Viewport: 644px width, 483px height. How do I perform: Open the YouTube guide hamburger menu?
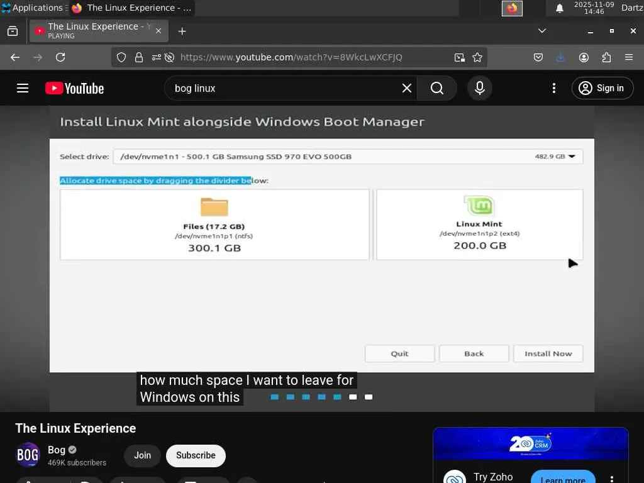pyautogui.click(x=23, y=88)
